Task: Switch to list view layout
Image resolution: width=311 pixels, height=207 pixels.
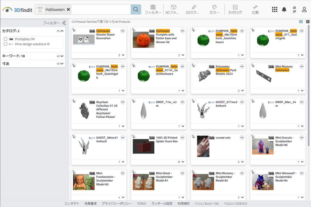Action: (x=308, y=22)
